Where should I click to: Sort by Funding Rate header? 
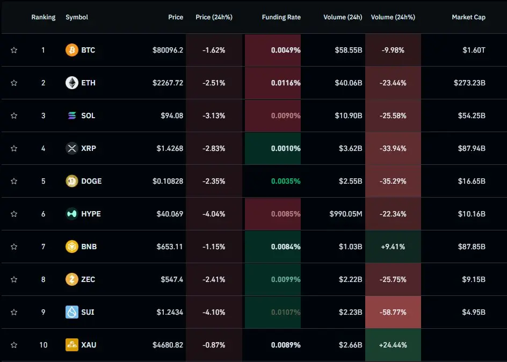281,17
